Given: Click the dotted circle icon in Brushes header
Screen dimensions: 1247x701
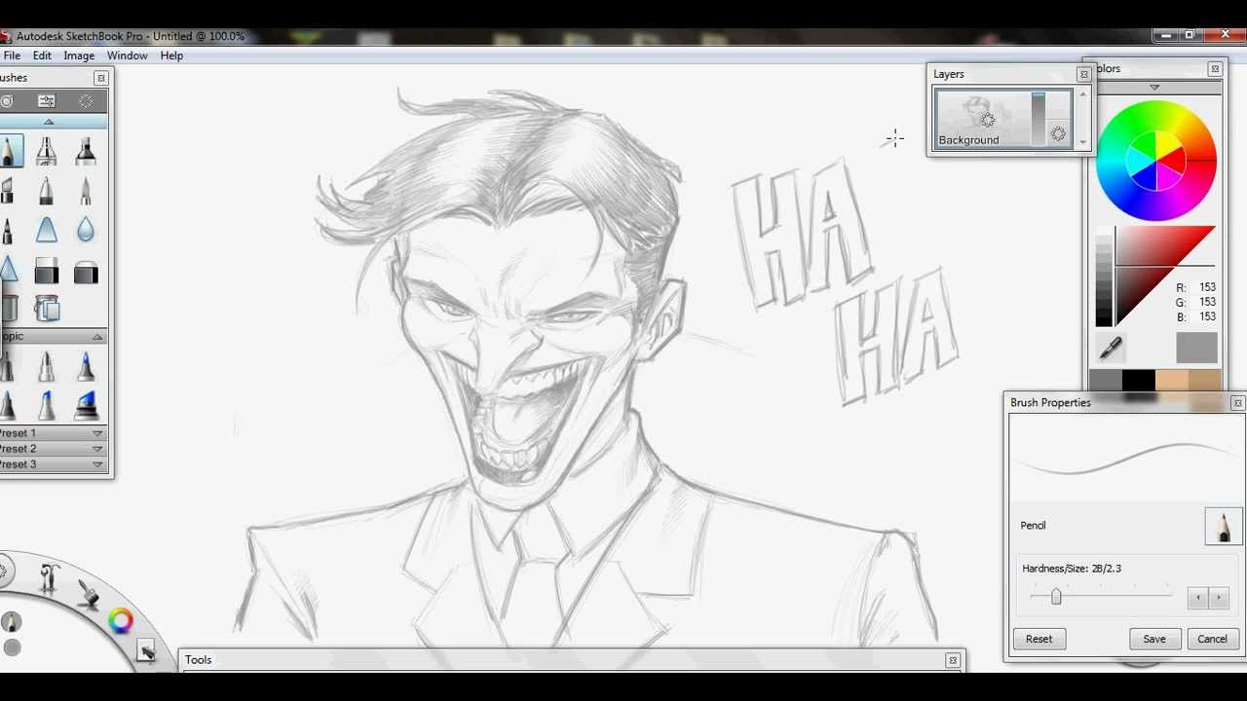Looking at the screenshot, I should pyautogui.click(x=86, y=101).
